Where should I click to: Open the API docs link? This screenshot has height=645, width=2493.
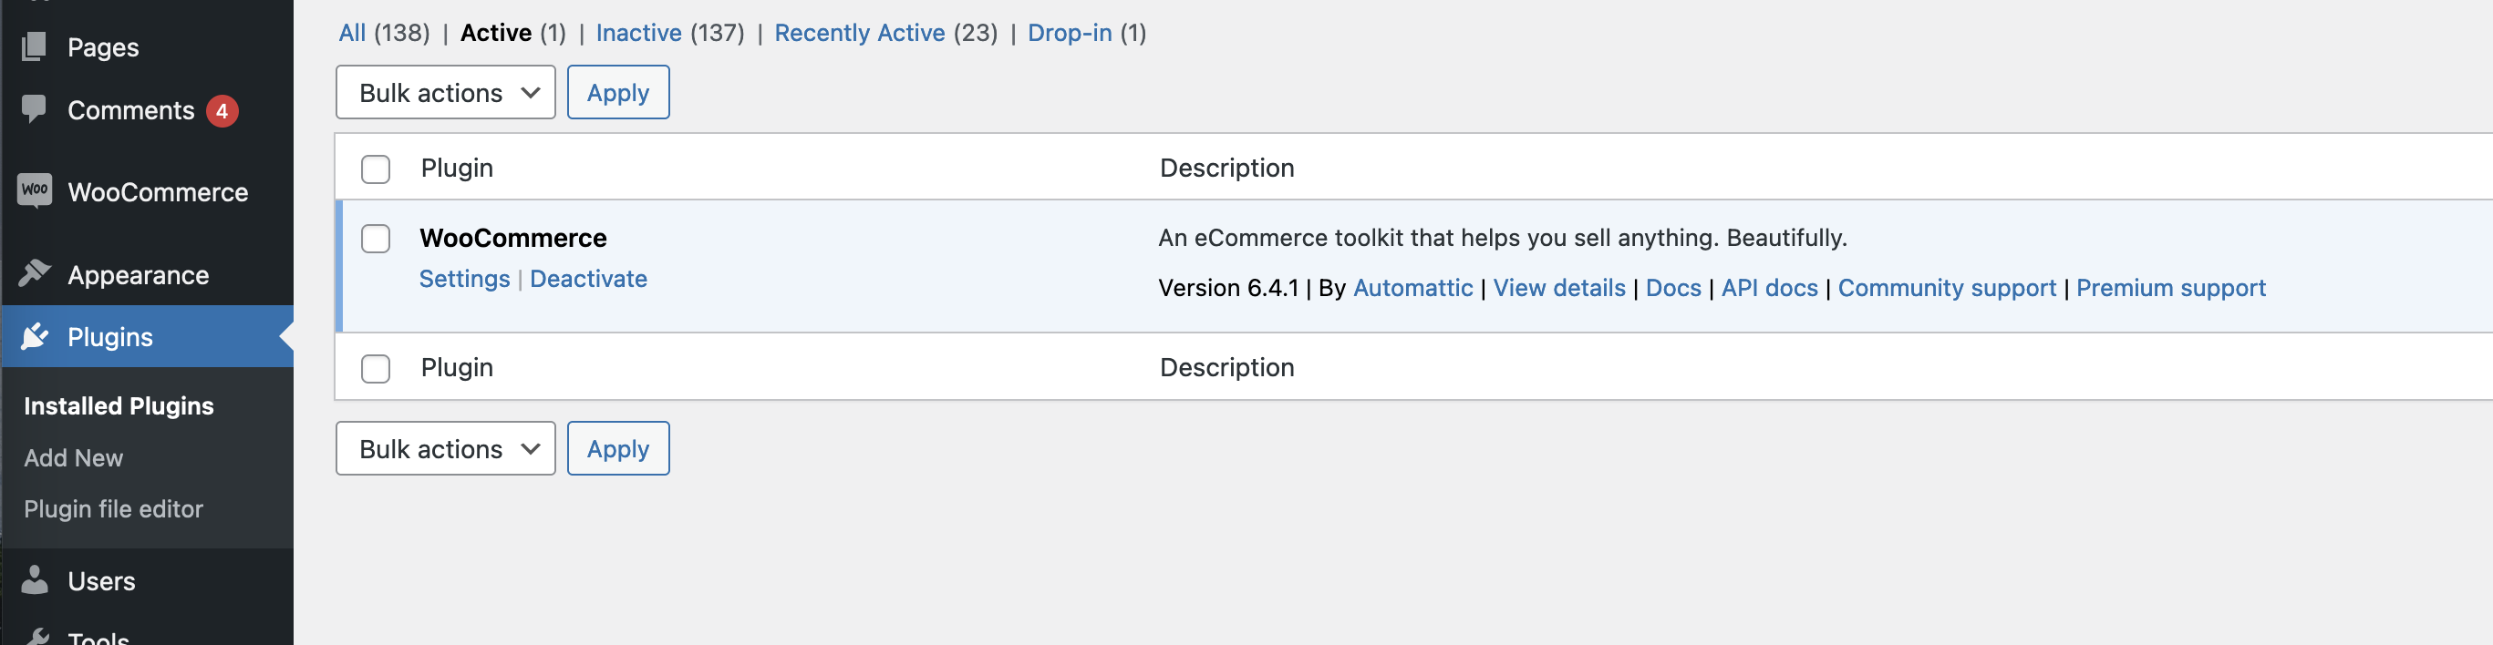(x=1769, y=288)
